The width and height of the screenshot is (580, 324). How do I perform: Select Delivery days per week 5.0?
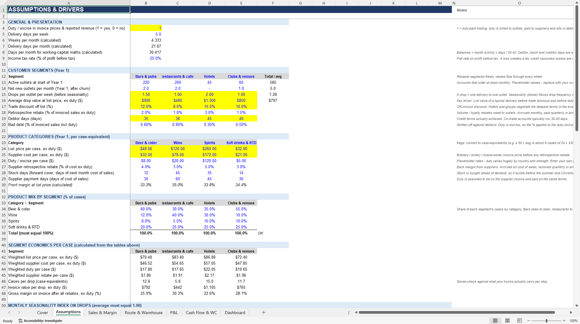pyautogui.click(x=146, y=34)
